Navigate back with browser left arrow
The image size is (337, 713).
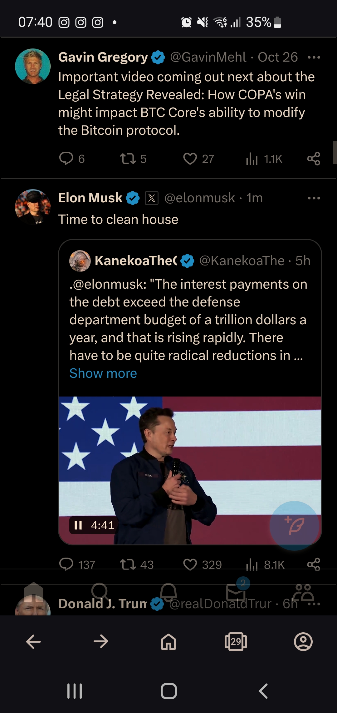pyautogui.click(x=33, y=642)
